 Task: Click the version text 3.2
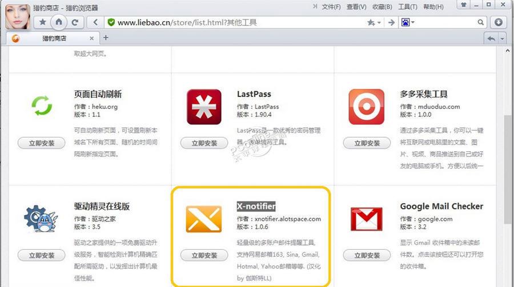[422, 227]
